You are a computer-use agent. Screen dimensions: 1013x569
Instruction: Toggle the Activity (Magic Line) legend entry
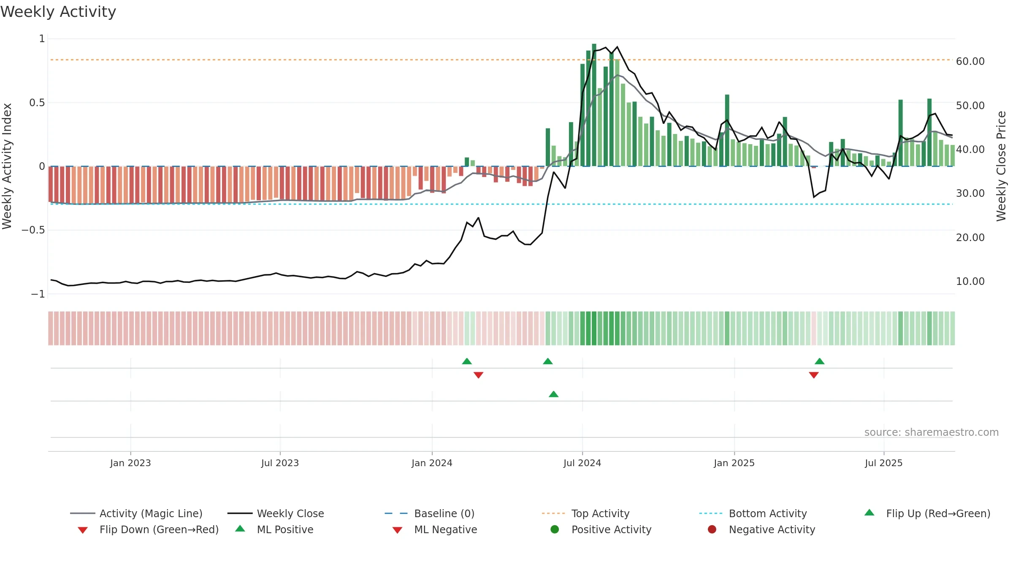pyautogui.click(x=136, y=513)
